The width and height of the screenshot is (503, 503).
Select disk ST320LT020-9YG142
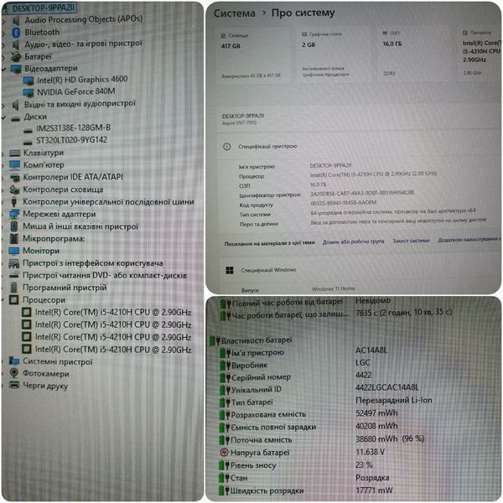(x=71, y=140)
